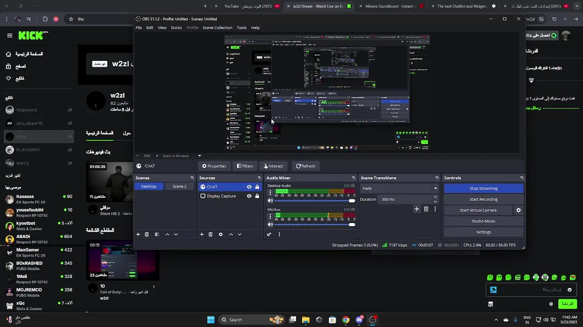The height and width of the screenshot is (327, 583).
Task: Open Docks menu in OBS
Action: pos(176,28)
